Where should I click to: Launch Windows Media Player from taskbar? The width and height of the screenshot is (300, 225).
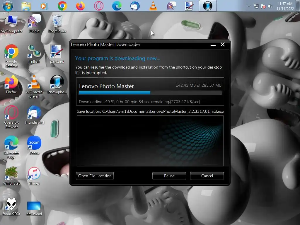click(x=44, y=6)
